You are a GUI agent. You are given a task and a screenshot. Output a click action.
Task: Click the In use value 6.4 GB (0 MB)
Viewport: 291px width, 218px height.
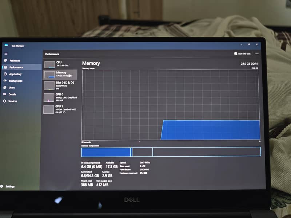(x=92, y=167)
